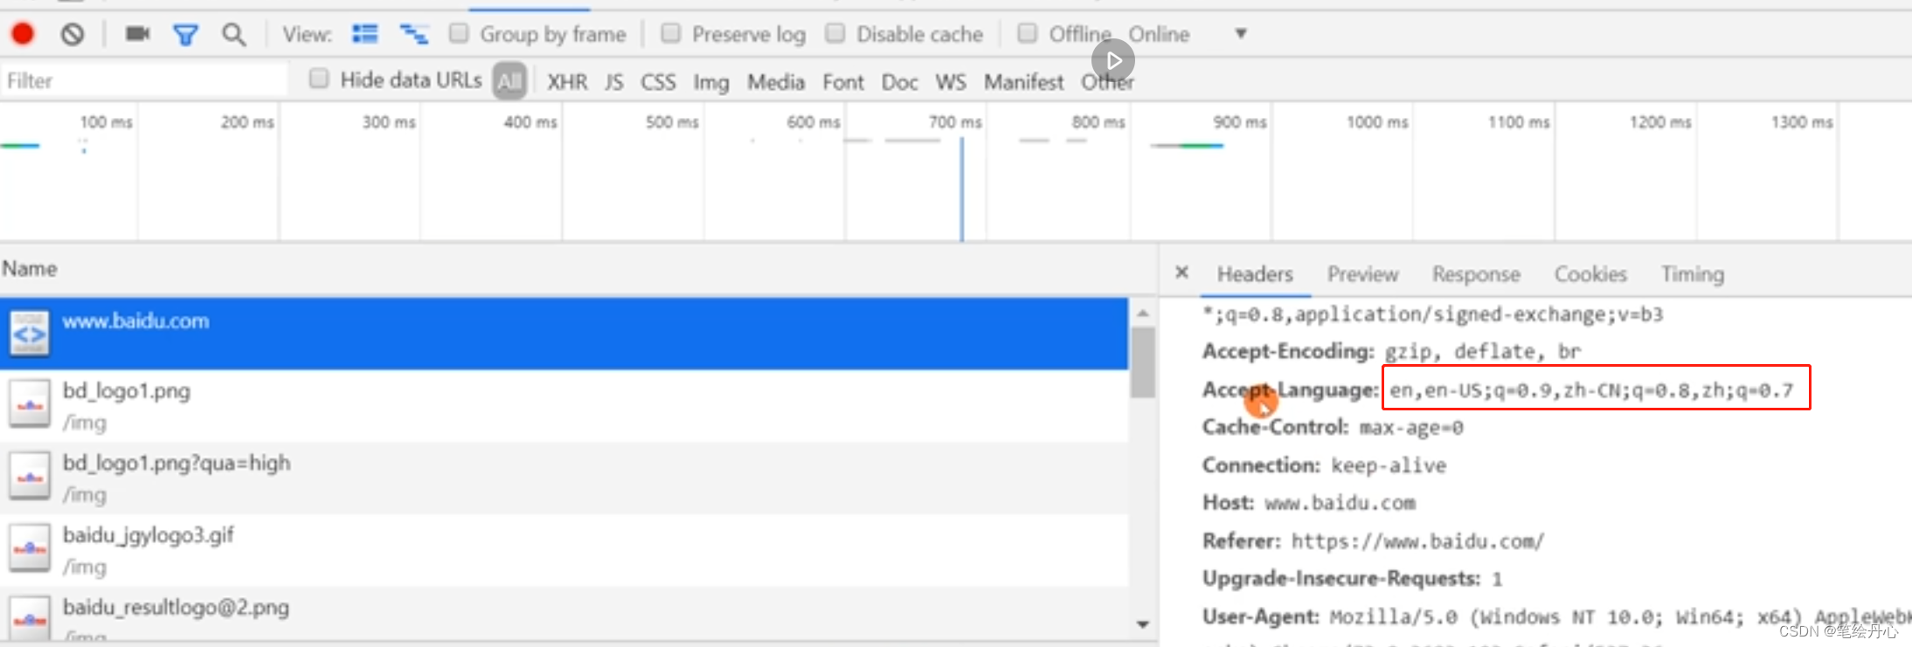Viewport: 1912px width, 647px height.
Task: Click the 1000 ms timeline label
Action: pos(1377,122)
